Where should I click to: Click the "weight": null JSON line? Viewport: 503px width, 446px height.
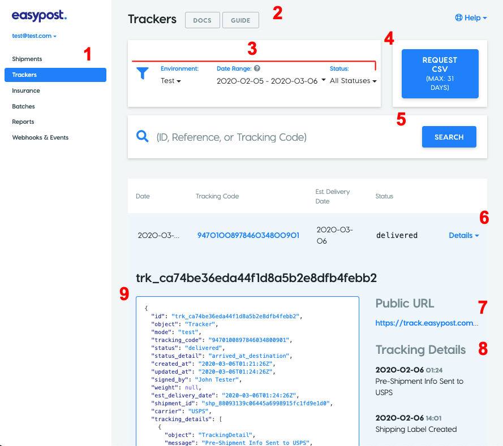point(176,388)
